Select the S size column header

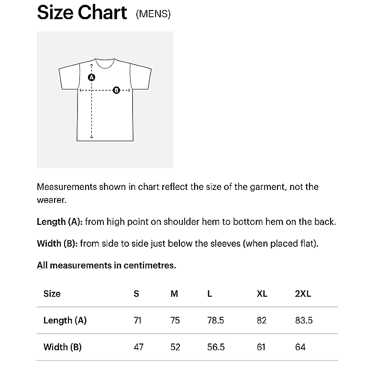pos(136,294)
